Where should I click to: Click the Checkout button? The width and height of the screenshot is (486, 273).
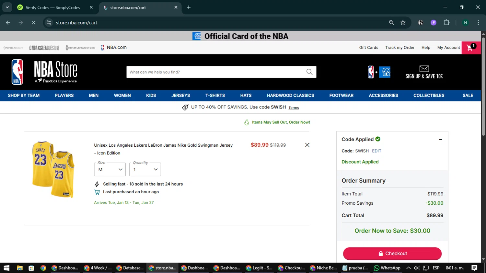[x=392, y=254]
